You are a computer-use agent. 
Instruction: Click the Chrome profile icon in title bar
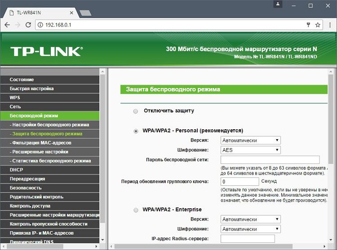(279, 5)
